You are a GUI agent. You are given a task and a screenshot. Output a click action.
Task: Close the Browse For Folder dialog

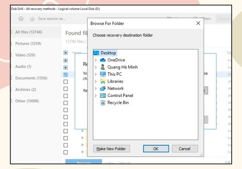click(x=198, y=23)
